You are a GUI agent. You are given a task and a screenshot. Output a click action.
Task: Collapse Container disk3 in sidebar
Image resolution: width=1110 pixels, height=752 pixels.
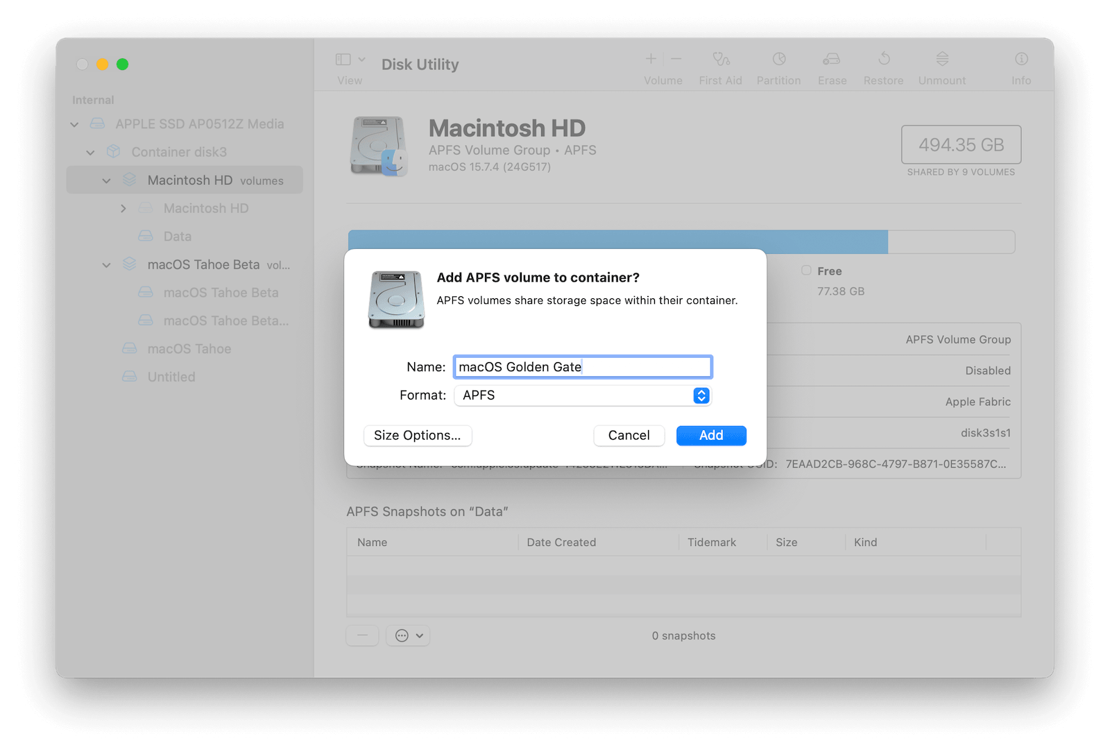pyautogui.click(x=90, y=153)
